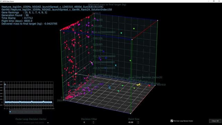Increase the Decision Filter value with up arrow

pyautogui.click(x=93, y=122)
